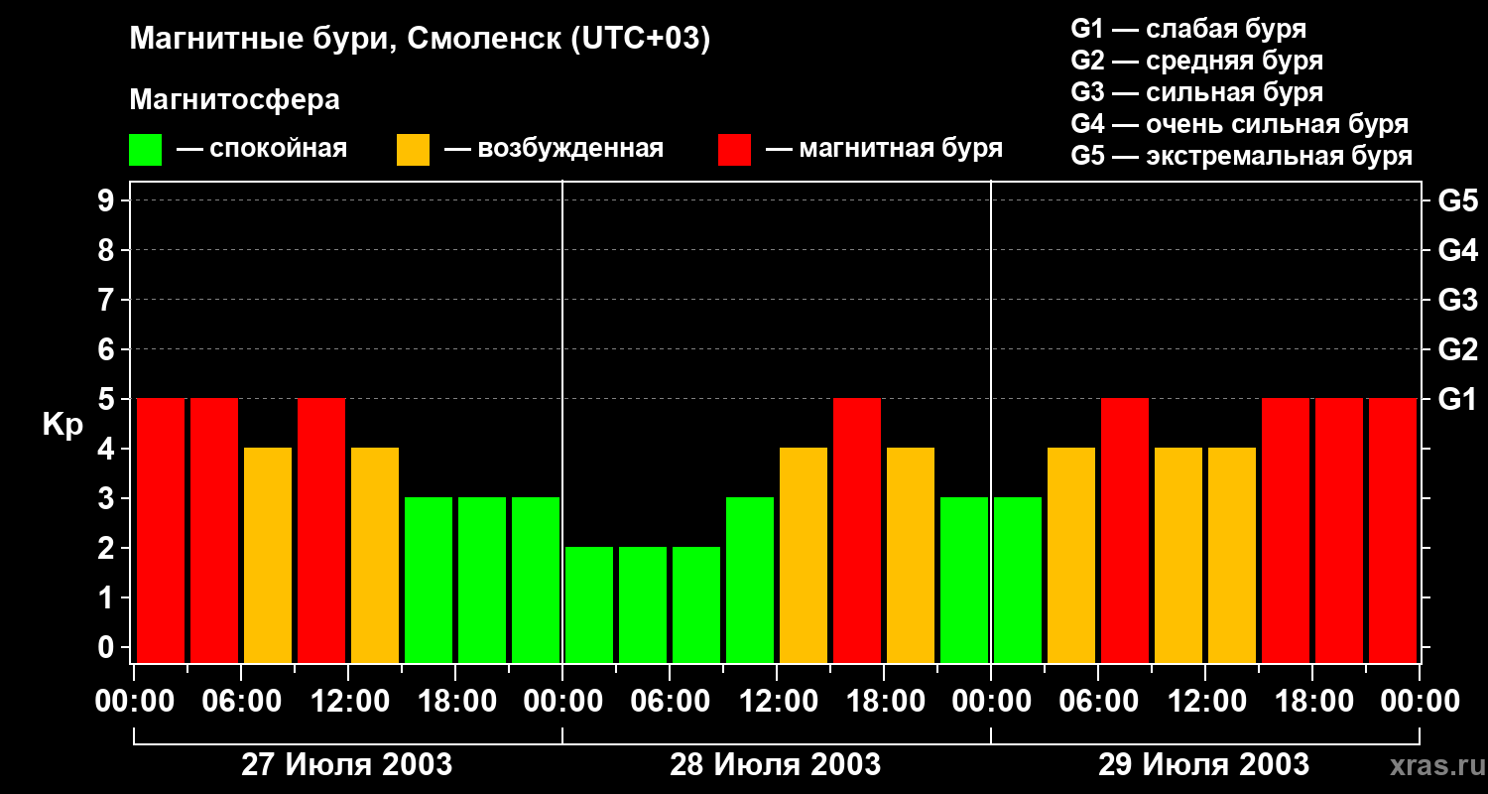Click the green bar for 27 July 18:00–21:00
The height and width of the screenshot is (794, 1488).
click(482, 580)
